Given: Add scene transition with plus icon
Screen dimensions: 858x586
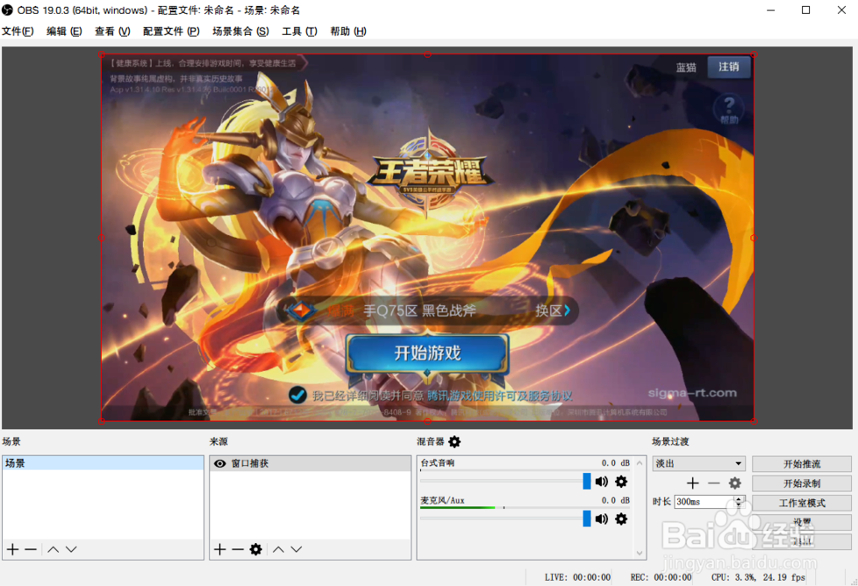Looking at the screenshot, I should 693,483.
